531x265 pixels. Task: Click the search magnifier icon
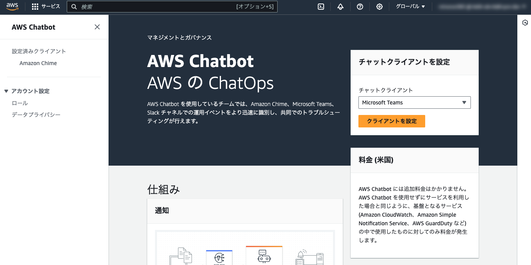tap(74, 7)
